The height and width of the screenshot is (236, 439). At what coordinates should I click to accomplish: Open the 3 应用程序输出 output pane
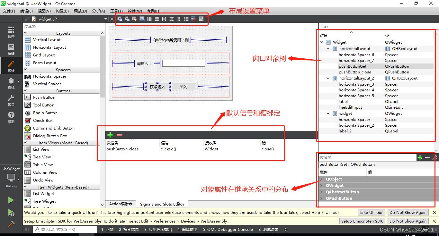point(158,230)
